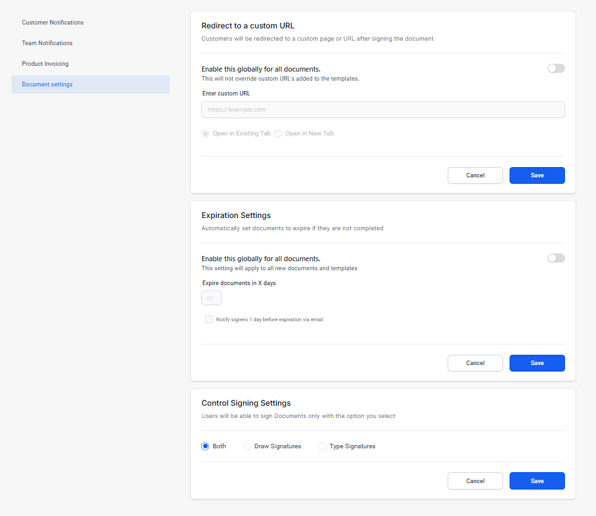Viewport: 596px width, 516px height.
Task: Save the Expiration Settings
Action: pos(537,363)
